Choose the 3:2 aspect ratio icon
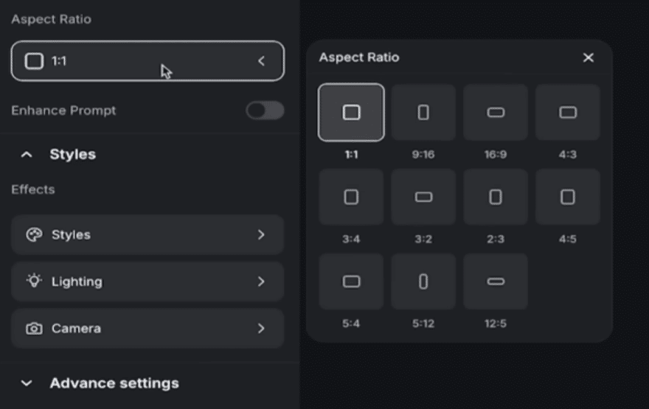This screenshot has width=649, height=409. pyautogui.click(x=423, y=197)
